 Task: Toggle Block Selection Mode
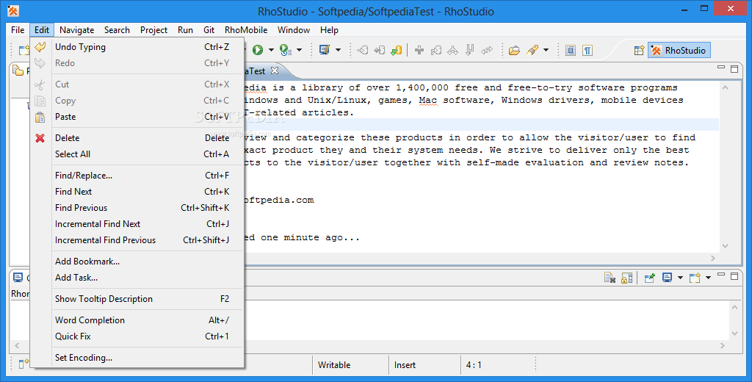pyautogui.click(x=570, y=50)
